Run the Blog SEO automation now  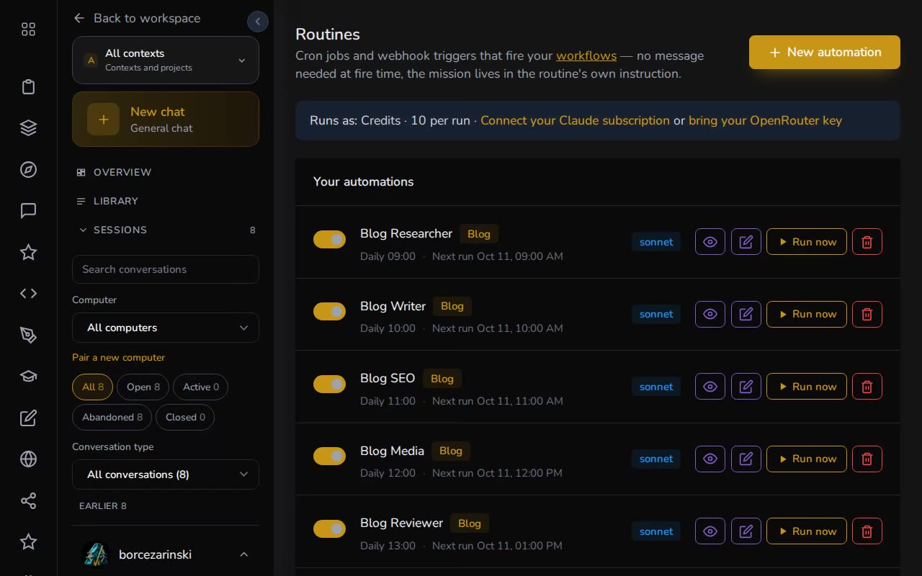[x=807, y=387]
